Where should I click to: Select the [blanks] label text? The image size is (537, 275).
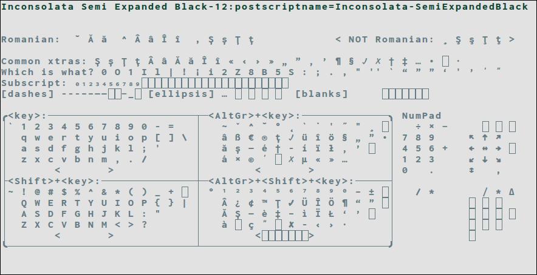(x=322, y=94)
